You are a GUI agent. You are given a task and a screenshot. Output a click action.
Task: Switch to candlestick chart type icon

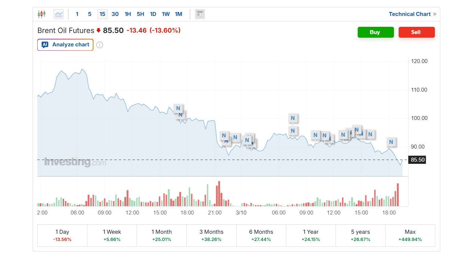42,14
